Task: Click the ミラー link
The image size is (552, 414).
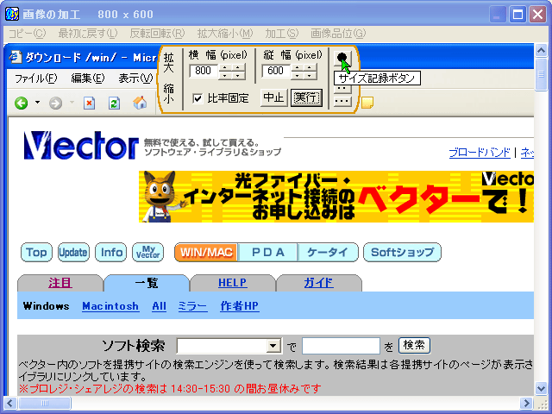Action: click(x=192, y=306)
